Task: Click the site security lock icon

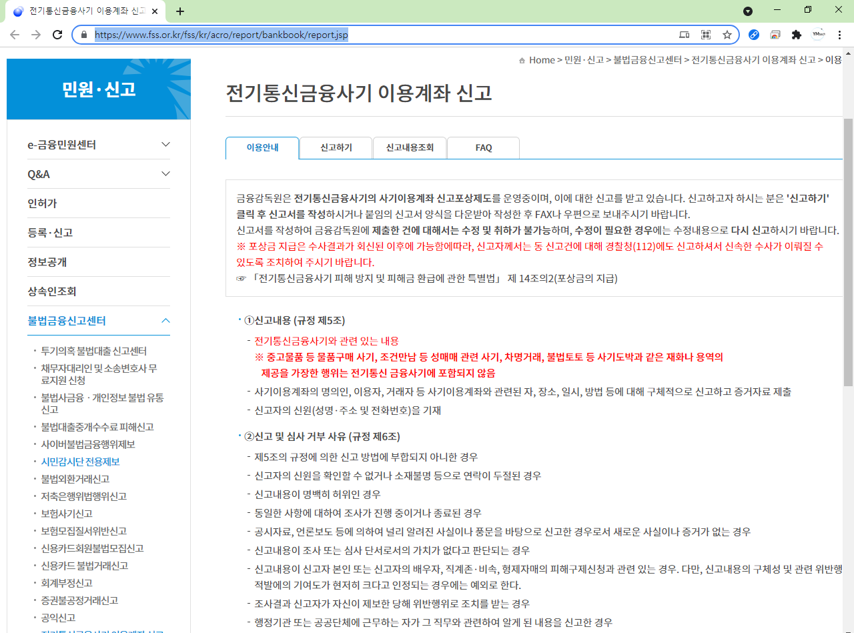Action: (84, 35)
